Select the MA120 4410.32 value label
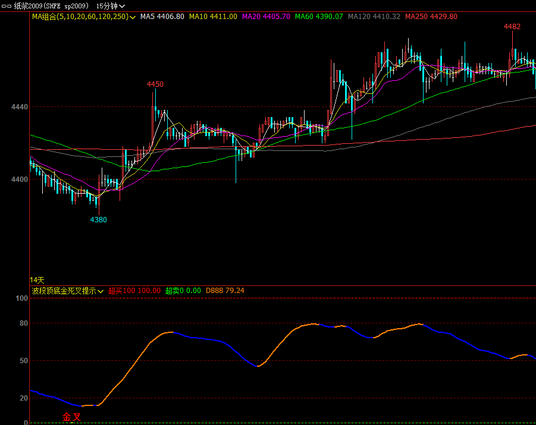The height and width of the screenshot is (425, 536). click(x=374, y=17)
